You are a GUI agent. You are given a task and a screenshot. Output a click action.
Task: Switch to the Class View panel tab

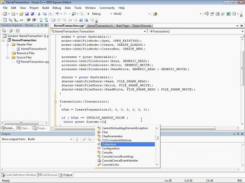tap(24, 128)
